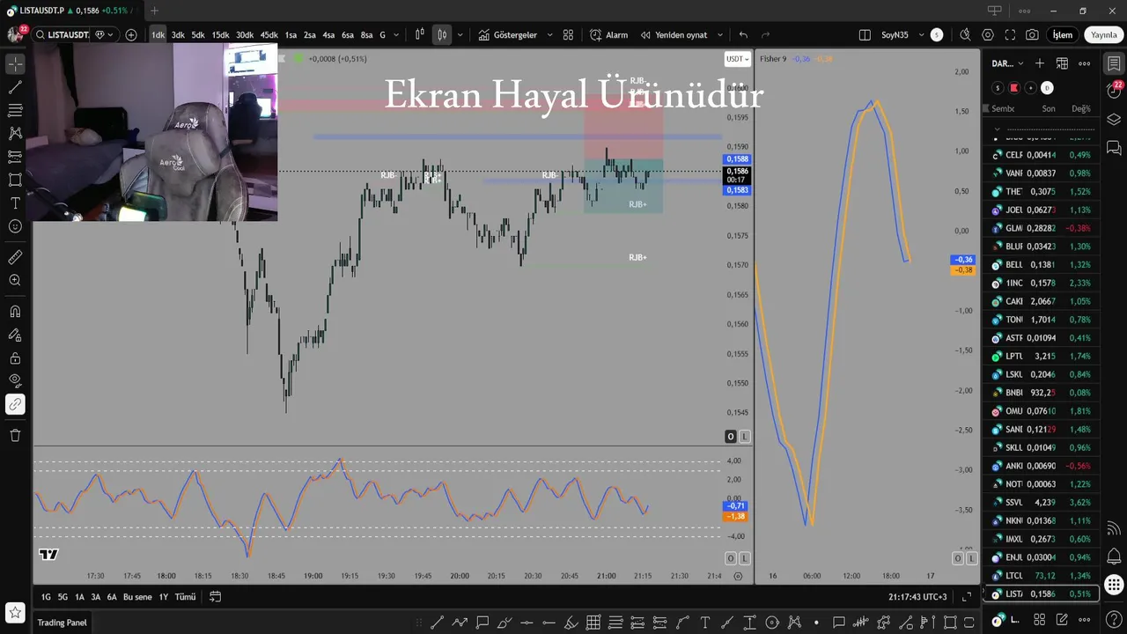Open notifications bell sidebar icon
The width and height of the screenshot is (1127, 634).
[1114, 556]
